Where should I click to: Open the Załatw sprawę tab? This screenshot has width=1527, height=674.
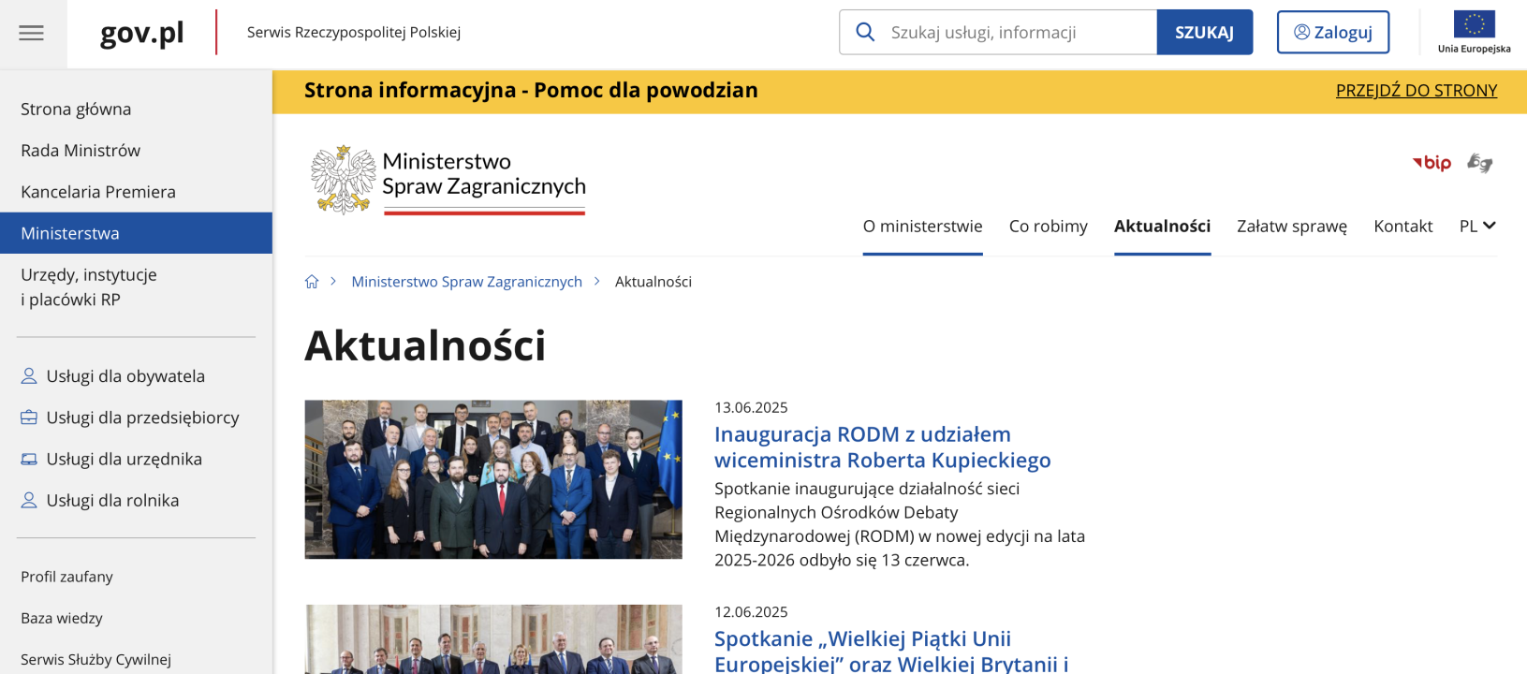[1292, 226]
